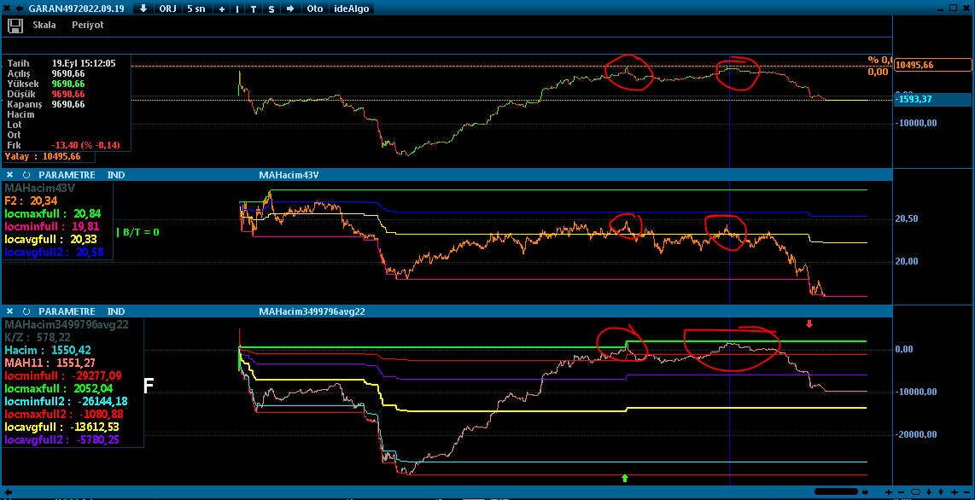Click the ORJ button
The height and width of the screenshot is (500, 975).
click(167, 9)
